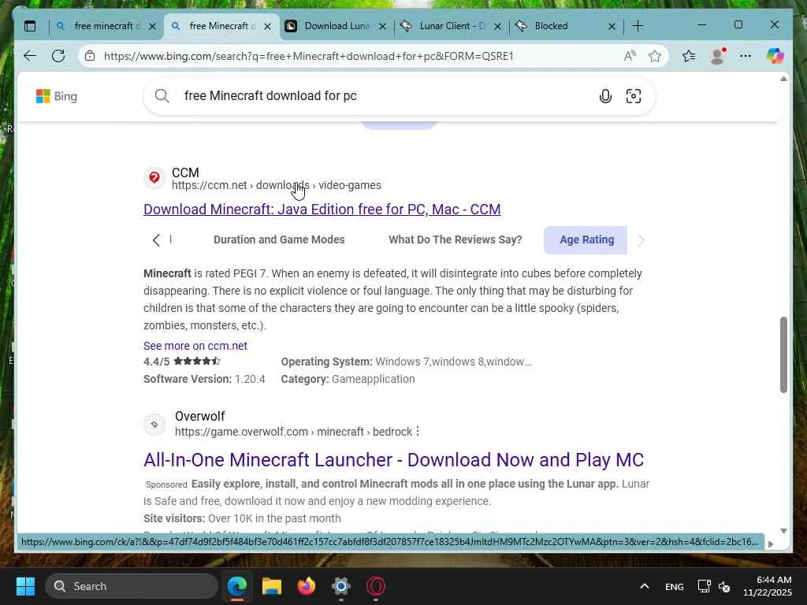Image resolution: width=807 pixels, height=605 pixels.
Task: Click the vertical scrollbar thumb
Action: click(x=783, y=355)
